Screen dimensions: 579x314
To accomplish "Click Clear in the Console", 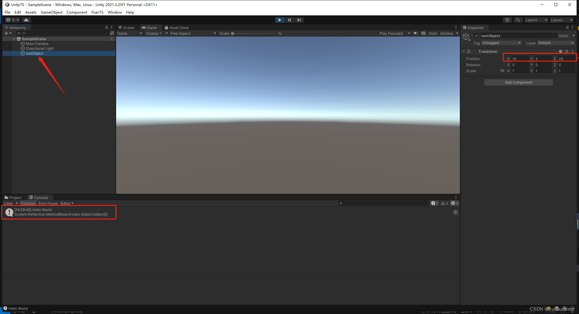I will 9,203.
